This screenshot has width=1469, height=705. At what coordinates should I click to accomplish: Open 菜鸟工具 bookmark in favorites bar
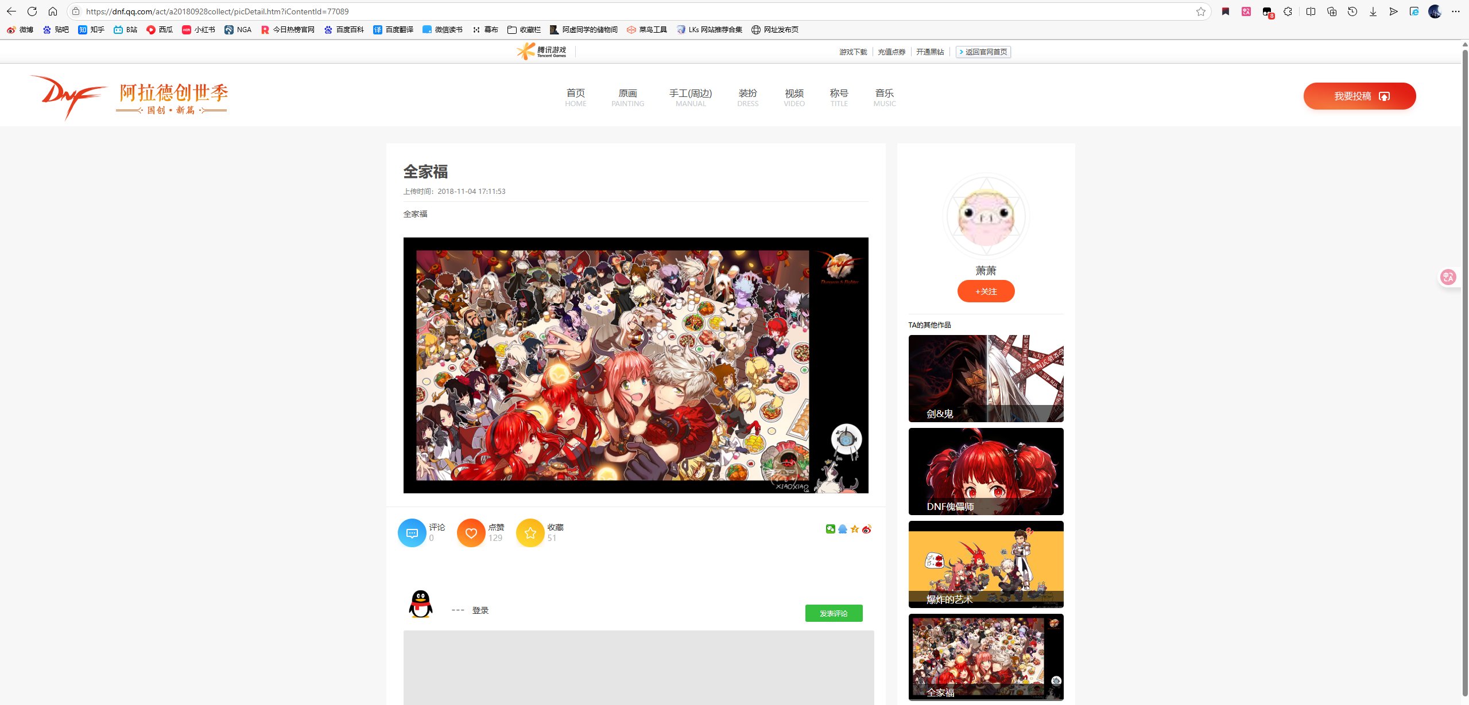tap(647, 30)
